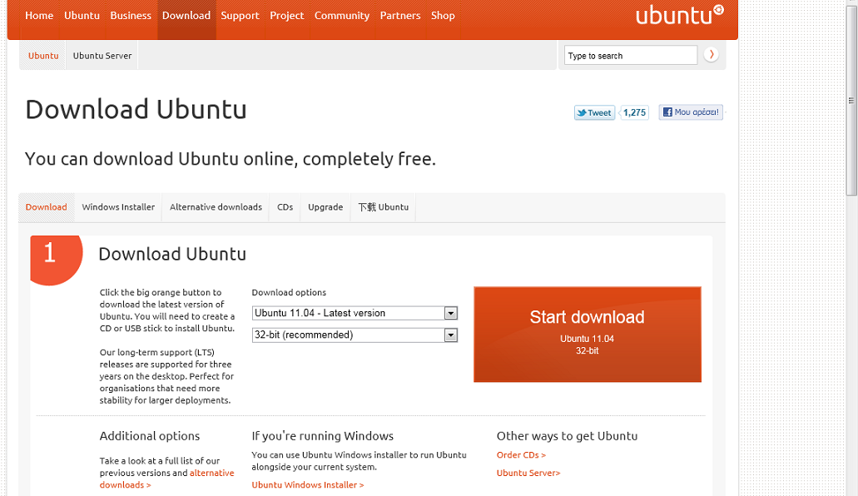The height and width of the screenshot is (496, 858).
Task: Switch to the Upgrade tab
Action: click(x=325, y=207)
